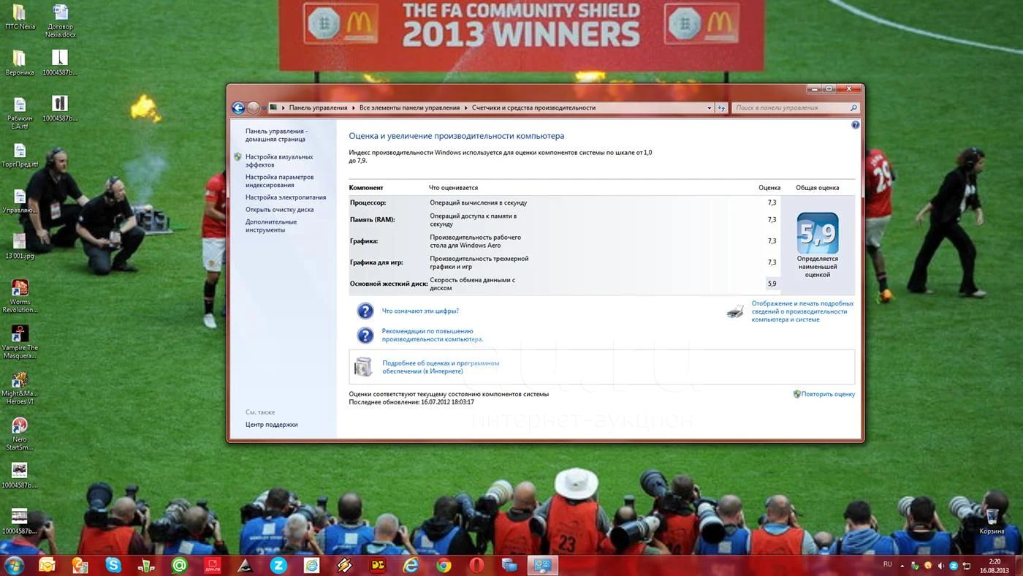Select "Панель управления" breadcrumb segment
The image size is (1023, 576).
pos(318,107)
